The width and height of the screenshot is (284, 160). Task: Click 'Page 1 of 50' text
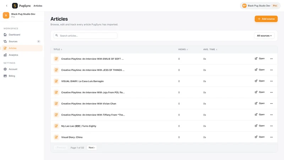click(77, 148)
